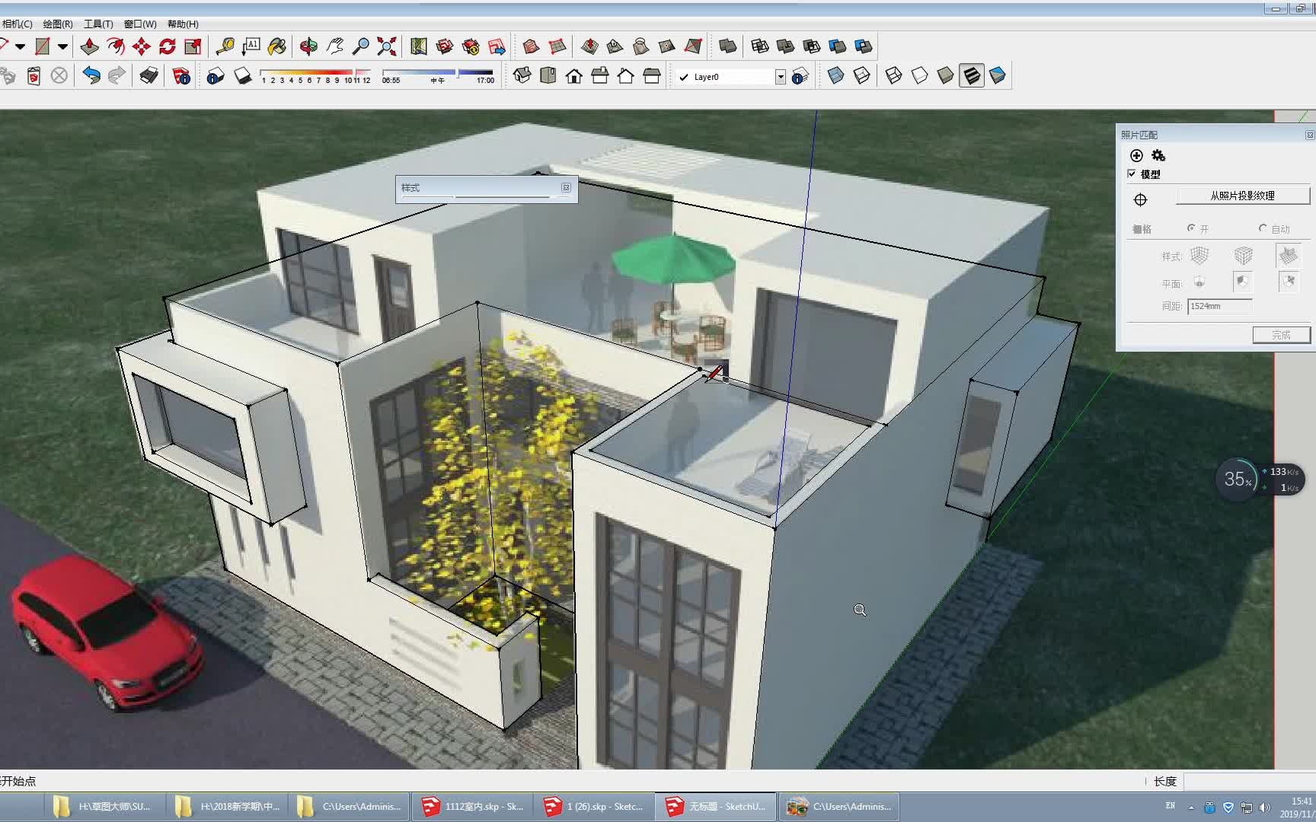Select the wireframe display style icon

[x=893, y=75]
